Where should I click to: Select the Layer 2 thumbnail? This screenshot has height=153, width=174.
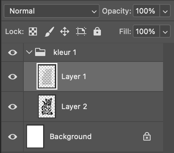(47, 107)
